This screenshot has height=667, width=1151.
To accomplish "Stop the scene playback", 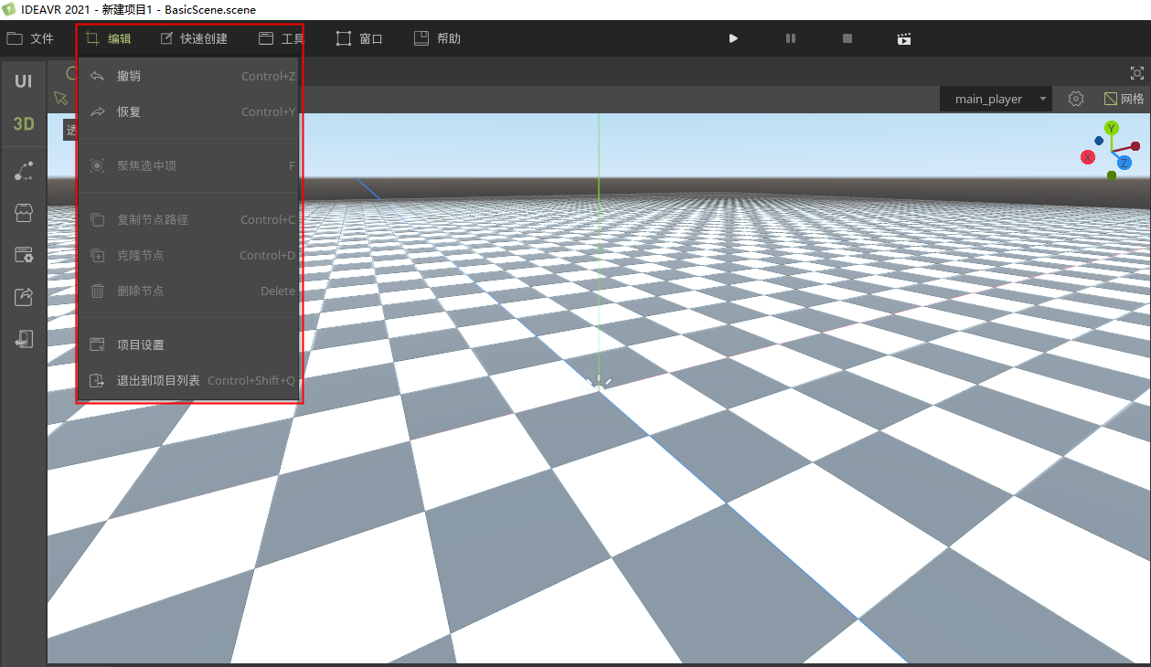I will (847, 38).
